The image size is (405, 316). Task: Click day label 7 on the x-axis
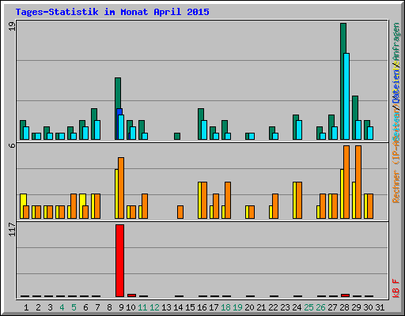(97, 307)
